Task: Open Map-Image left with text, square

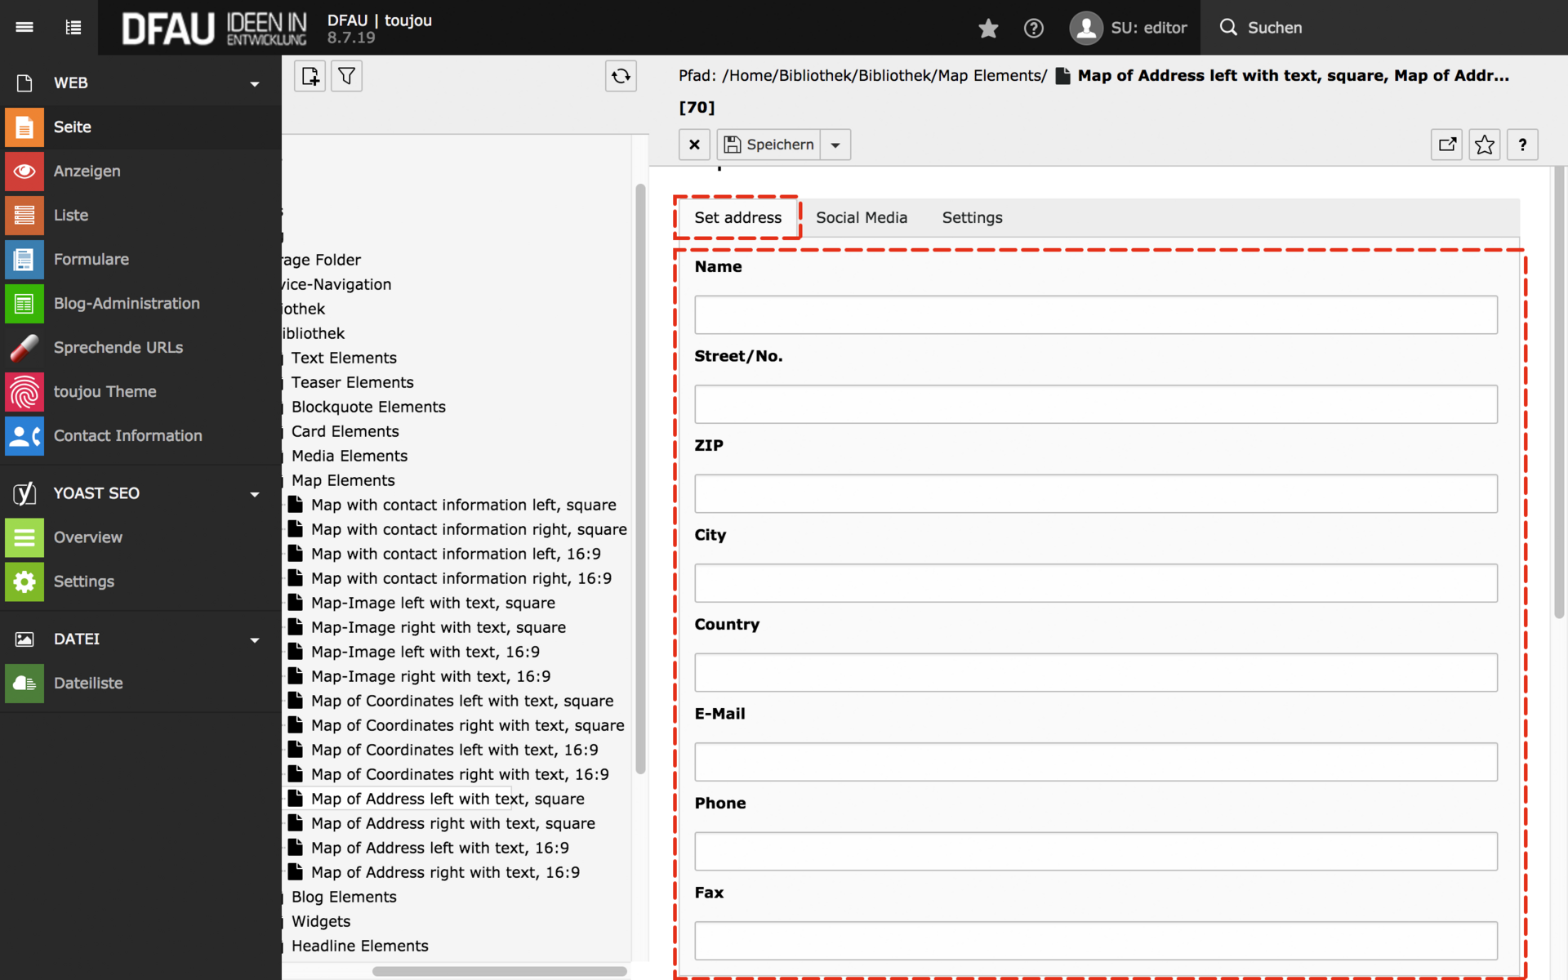Action: [433, 603]
